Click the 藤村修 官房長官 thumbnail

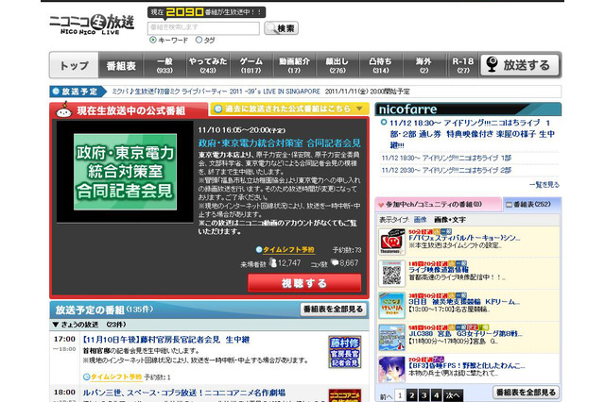345,352
